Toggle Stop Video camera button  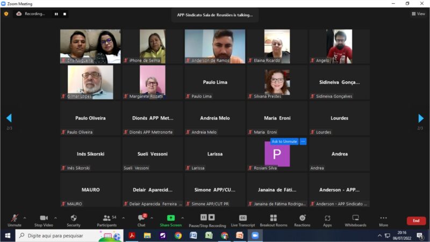click(44, 220)
